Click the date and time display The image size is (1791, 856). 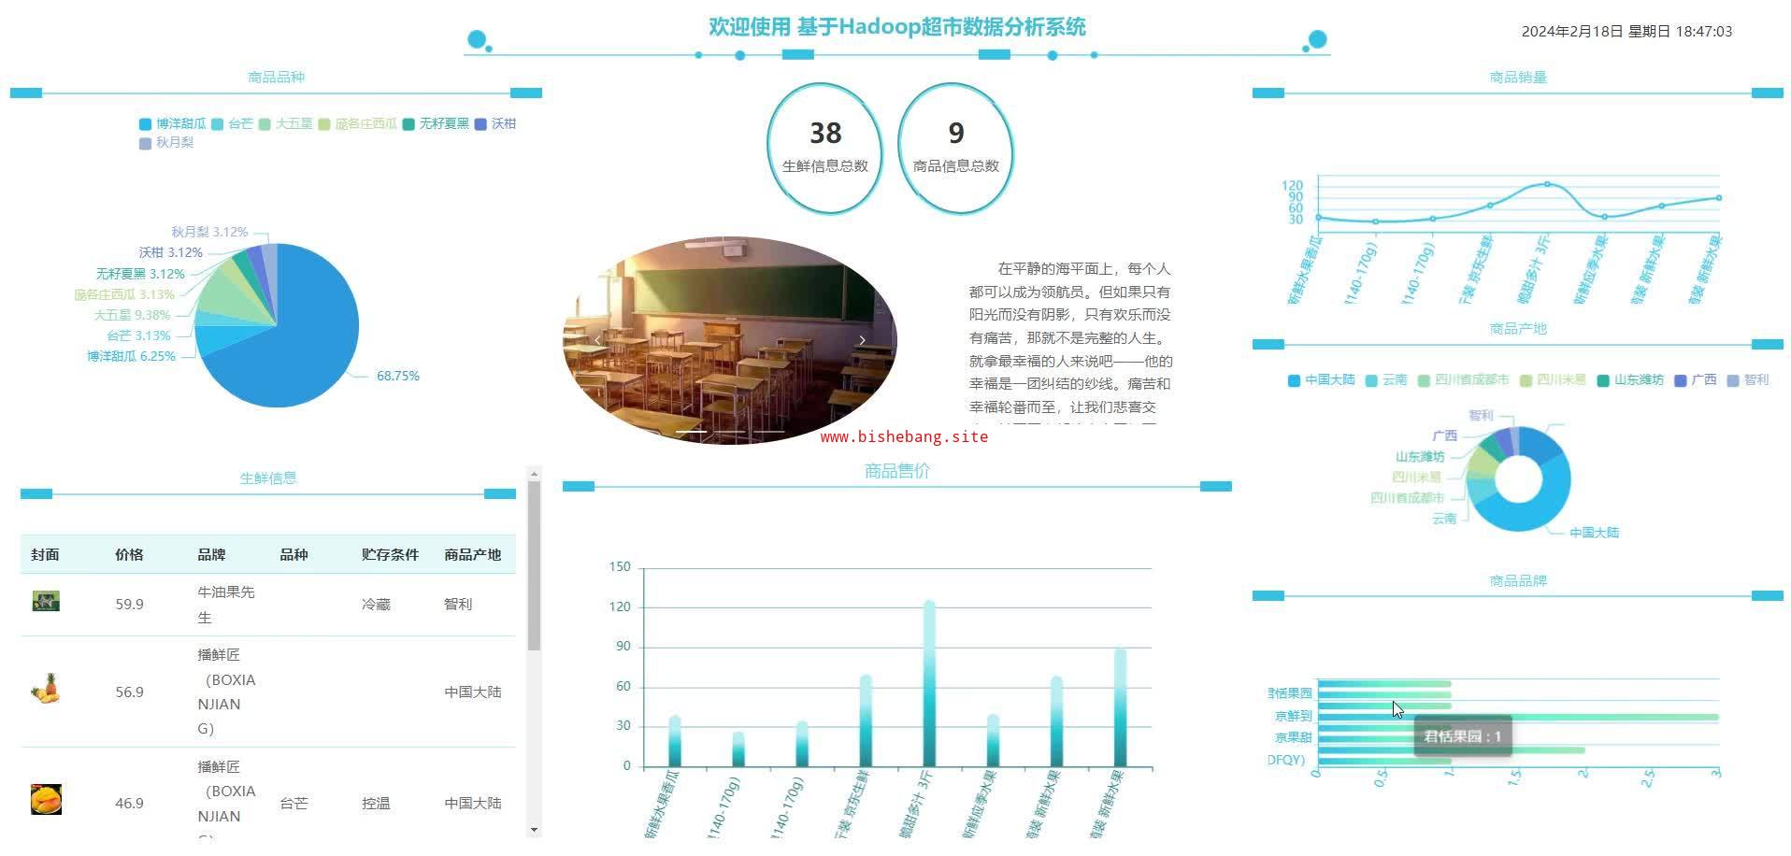[1626, 32]
